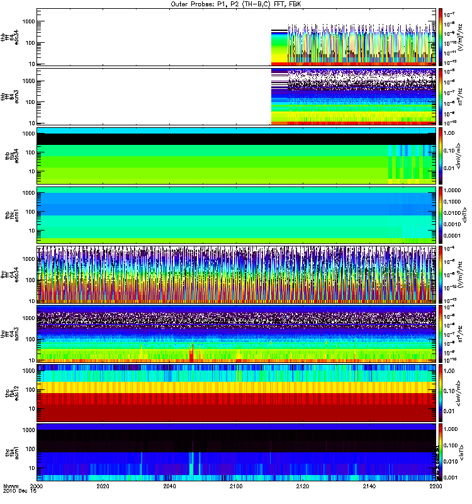Select the thc fbk scm1 filter bank panel
The image size is (472, 504).
[236, 452]
